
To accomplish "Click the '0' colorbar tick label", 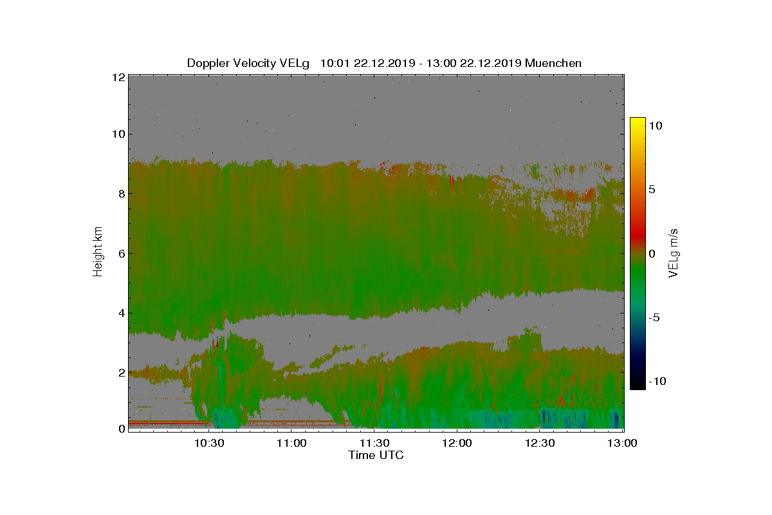I will coord(652,254).
